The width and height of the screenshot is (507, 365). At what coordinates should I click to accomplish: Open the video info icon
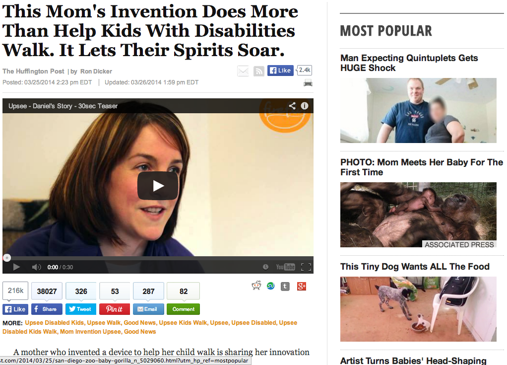(305, 106)
